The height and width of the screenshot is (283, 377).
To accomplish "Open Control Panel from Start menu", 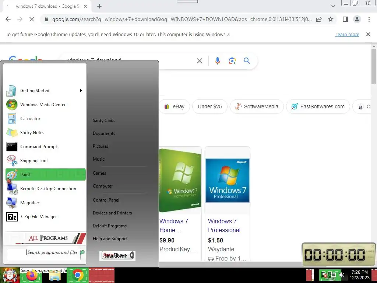I will point(106,200).
